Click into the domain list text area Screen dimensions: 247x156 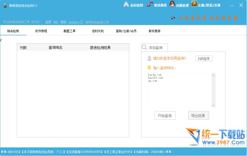(x=180, y=90)
